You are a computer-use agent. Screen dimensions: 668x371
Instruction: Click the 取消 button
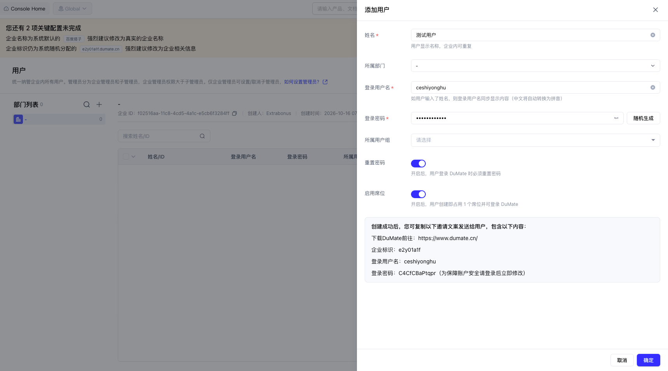pyautogui.click(x=622, y=360)
